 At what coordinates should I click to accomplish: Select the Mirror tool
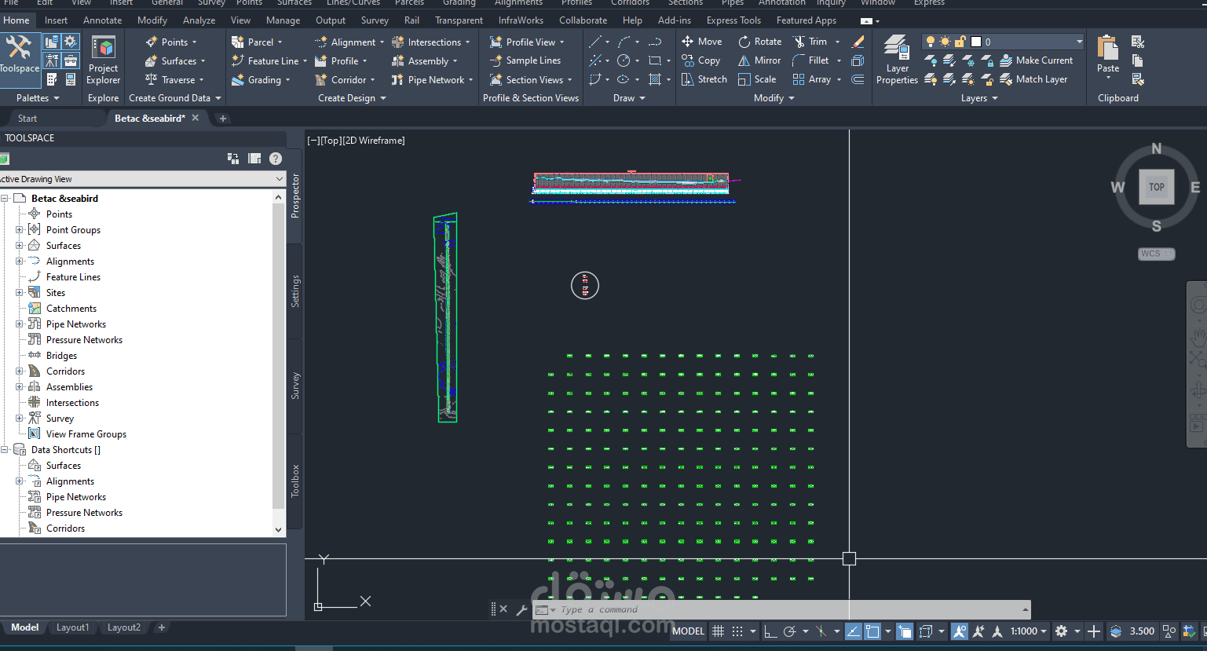[x=759, y=60]
